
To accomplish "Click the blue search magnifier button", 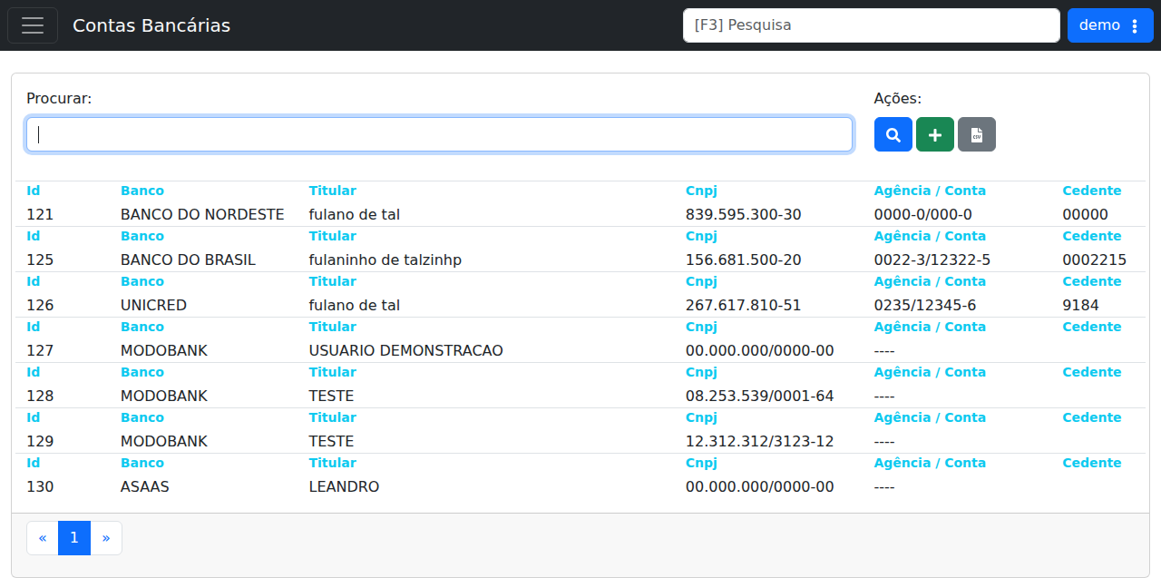I will [x=893, y=134].
